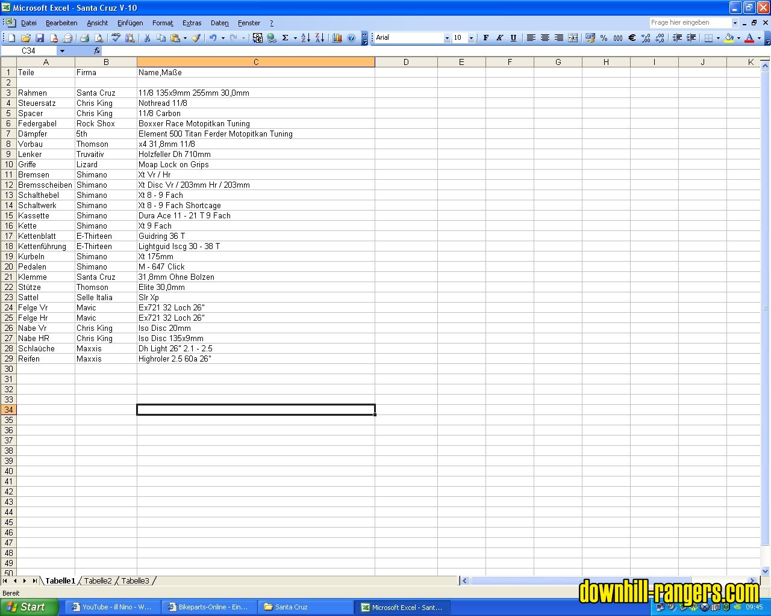Apply currency format to cells

tap(590, 38)
